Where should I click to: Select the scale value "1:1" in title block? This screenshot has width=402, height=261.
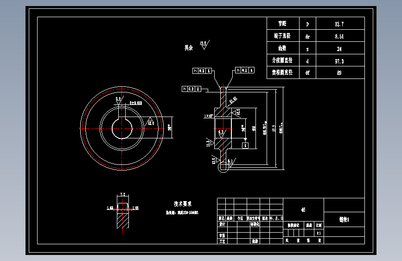click(x=319, y=233)
